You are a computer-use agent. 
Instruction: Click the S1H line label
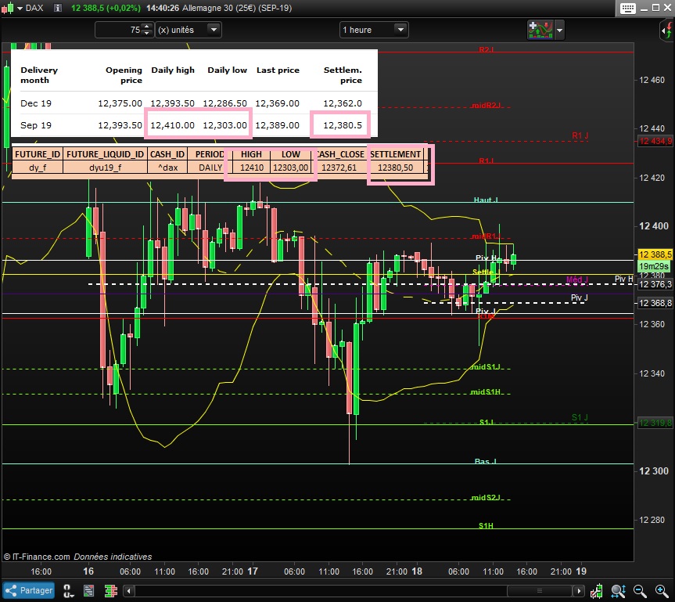[486, 525]
